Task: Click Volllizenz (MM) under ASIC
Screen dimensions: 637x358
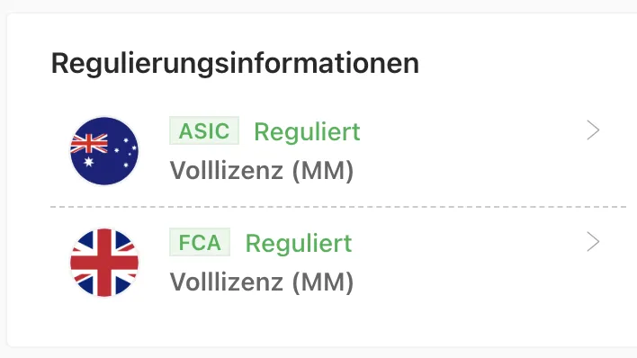Action: click(262, 171)
